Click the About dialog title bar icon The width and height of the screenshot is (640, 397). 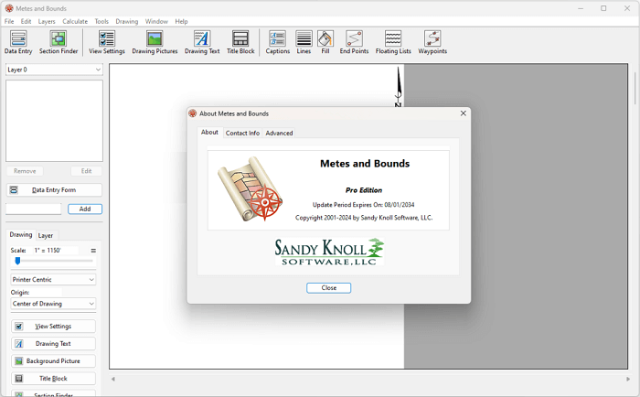[x=193, y=113]
